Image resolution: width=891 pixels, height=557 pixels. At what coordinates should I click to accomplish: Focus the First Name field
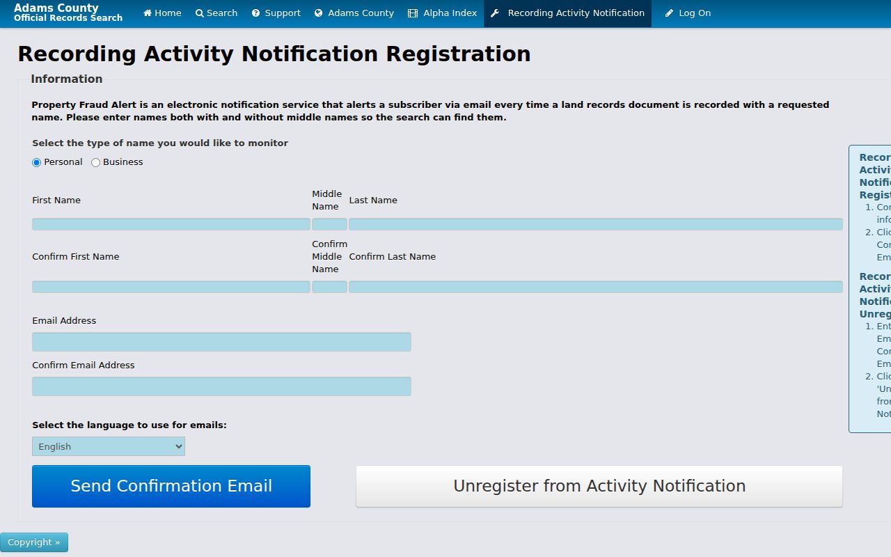tap(171, 224)
